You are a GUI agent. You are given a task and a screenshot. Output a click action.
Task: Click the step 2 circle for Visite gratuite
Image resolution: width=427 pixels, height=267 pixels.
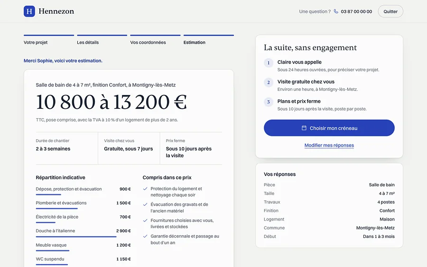click(269, 82)
